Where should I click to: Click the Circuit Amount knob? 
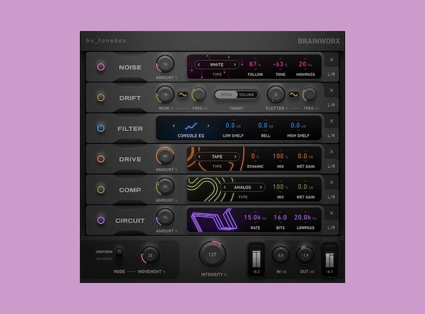(x=165, y=217)
